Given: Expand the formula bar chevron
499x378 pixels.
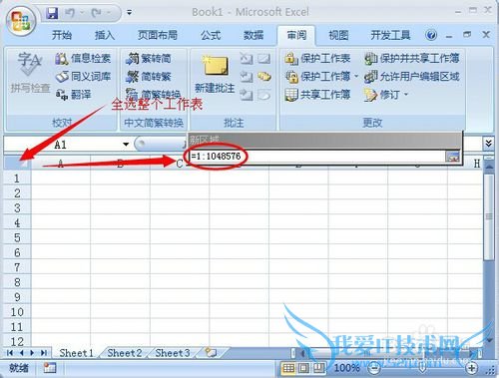Looking at the screenshot, I should (x=488, y=144).
